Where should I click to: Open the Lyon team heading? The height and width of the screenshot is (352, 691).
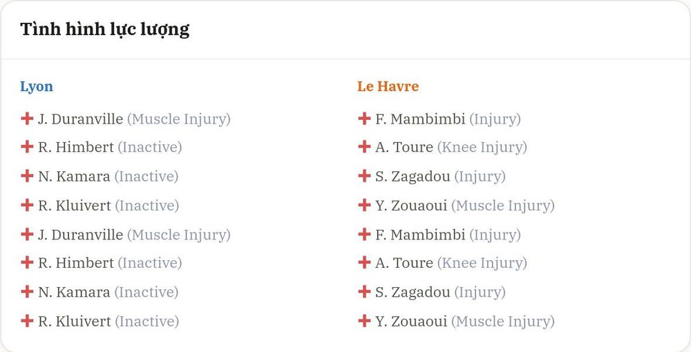click(37, 87)
